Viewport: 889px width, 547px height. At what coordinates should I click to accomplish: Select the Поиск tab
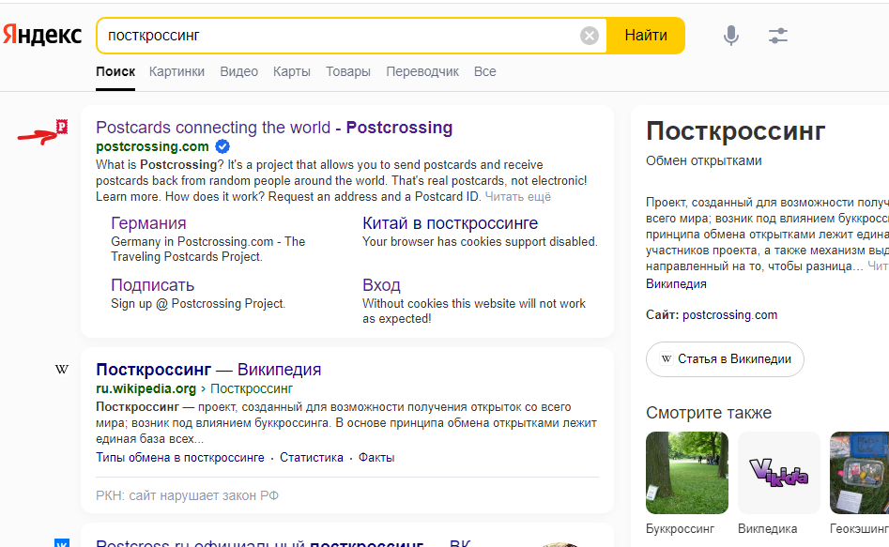click(115, 71)
